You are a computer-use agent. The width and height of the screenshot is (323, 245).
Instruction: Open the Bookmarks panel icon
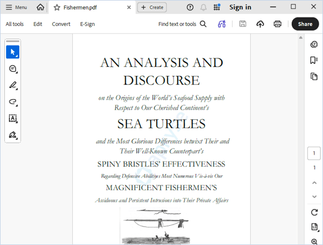tap(314, 60)
